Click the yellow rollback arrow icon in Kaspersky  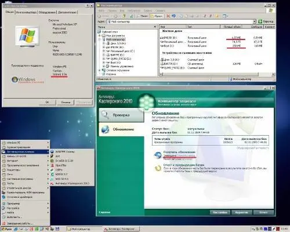coord(158,168)
